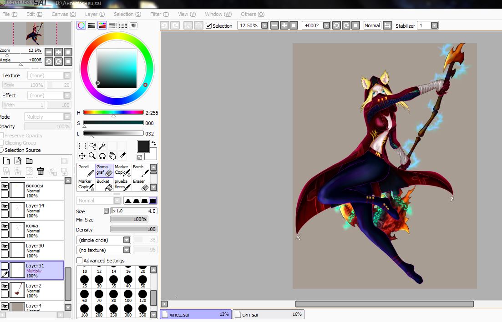Select the prueba flores brush
Viewport: 502px width, 322px height.
[122, 185]
